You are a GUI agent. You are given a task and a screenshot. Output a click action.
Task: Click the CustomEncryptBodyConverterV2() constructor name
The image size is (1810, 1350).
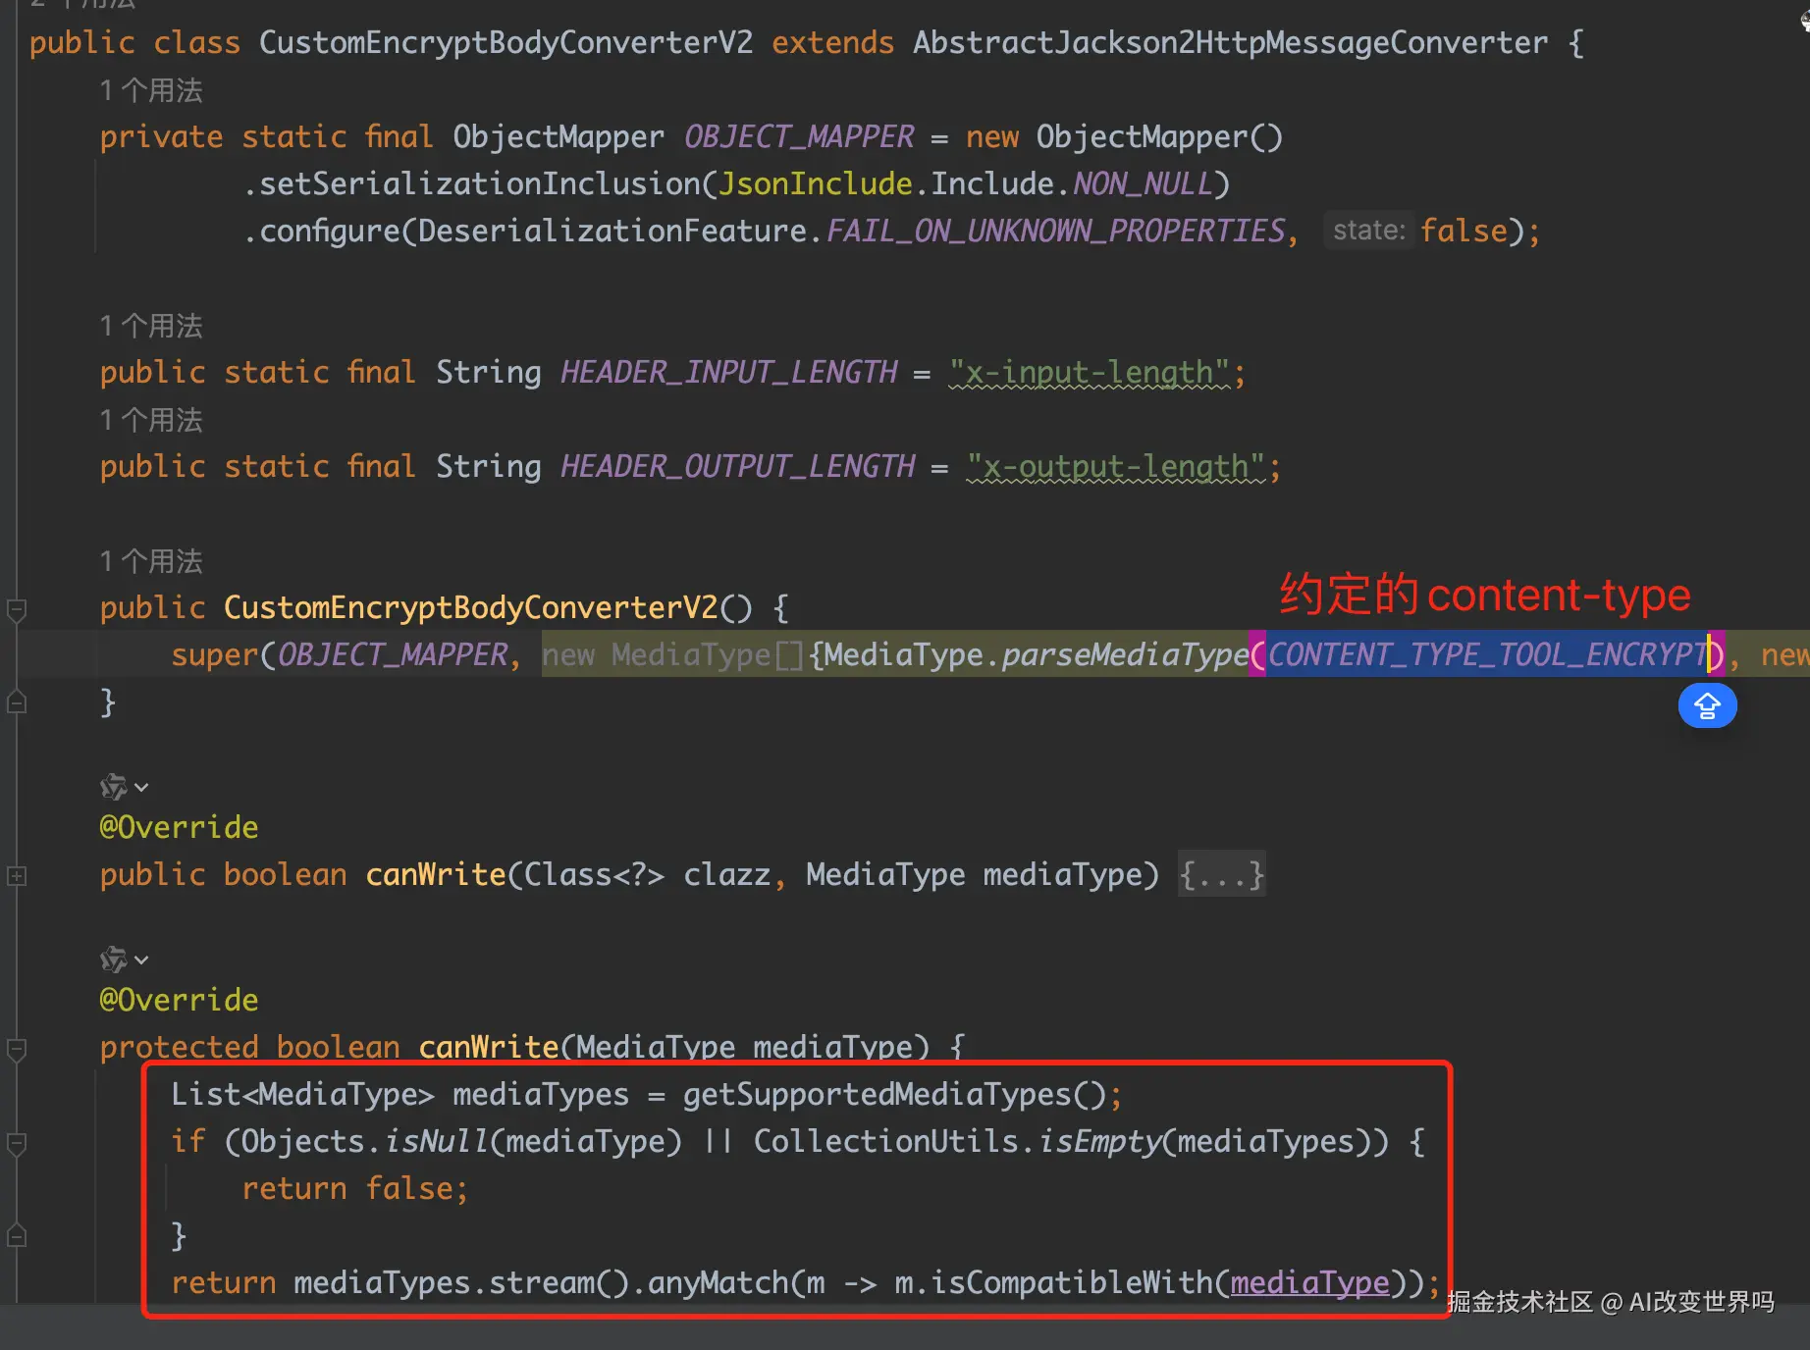pos(470,607)
